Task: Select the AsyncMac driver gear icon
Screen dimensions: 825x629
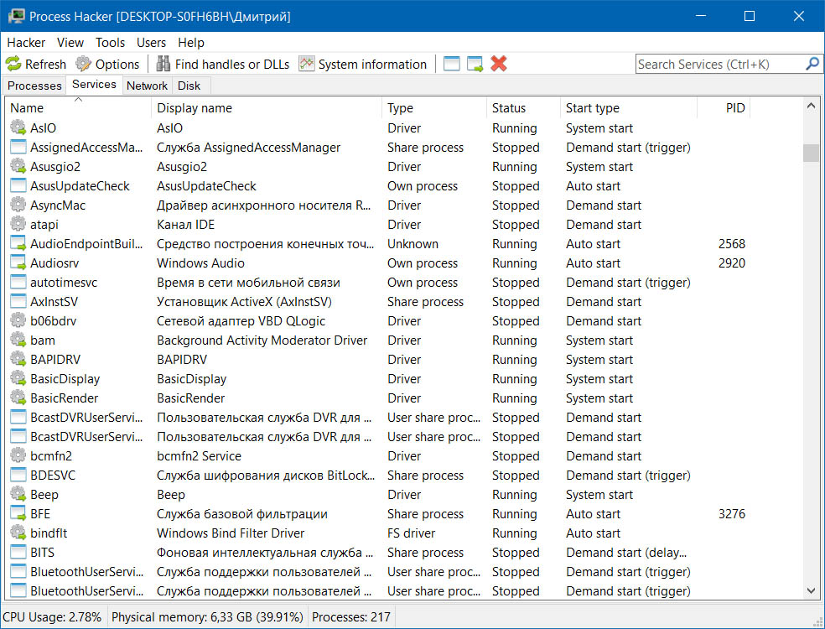Action: pyautogui.click(x=18, y=205)
